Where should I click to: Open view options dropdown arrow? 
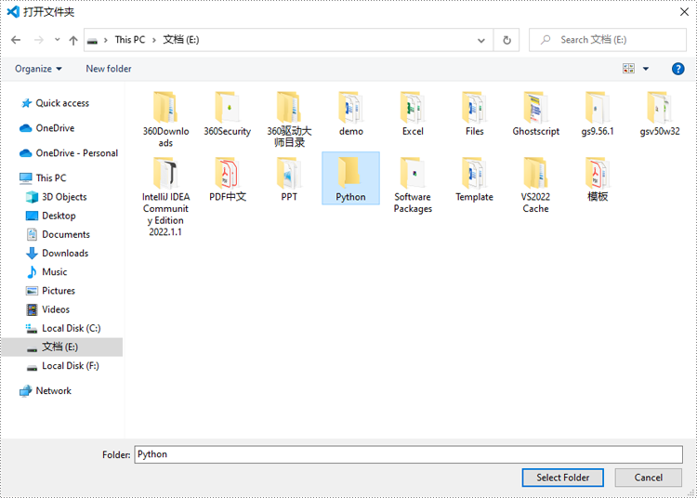646,69
